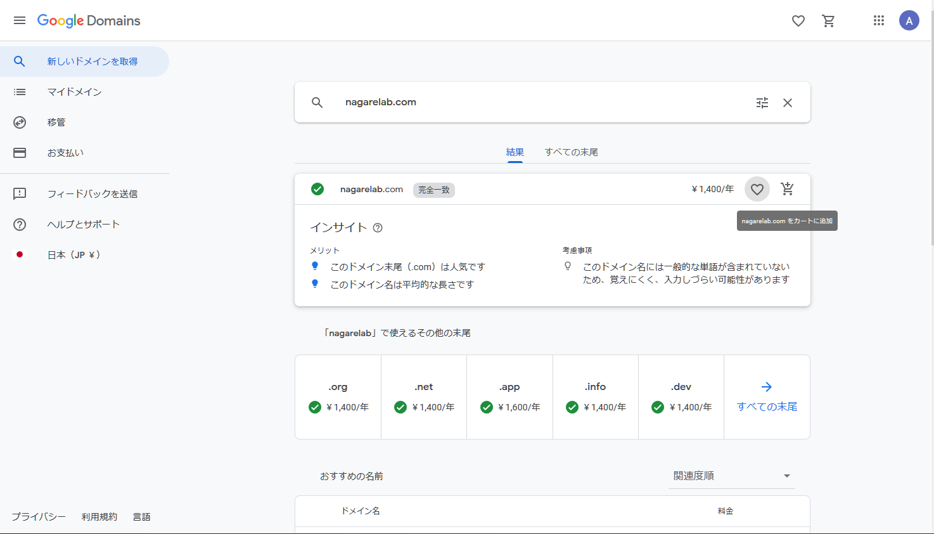Open account avatar A

pos(909,20)
